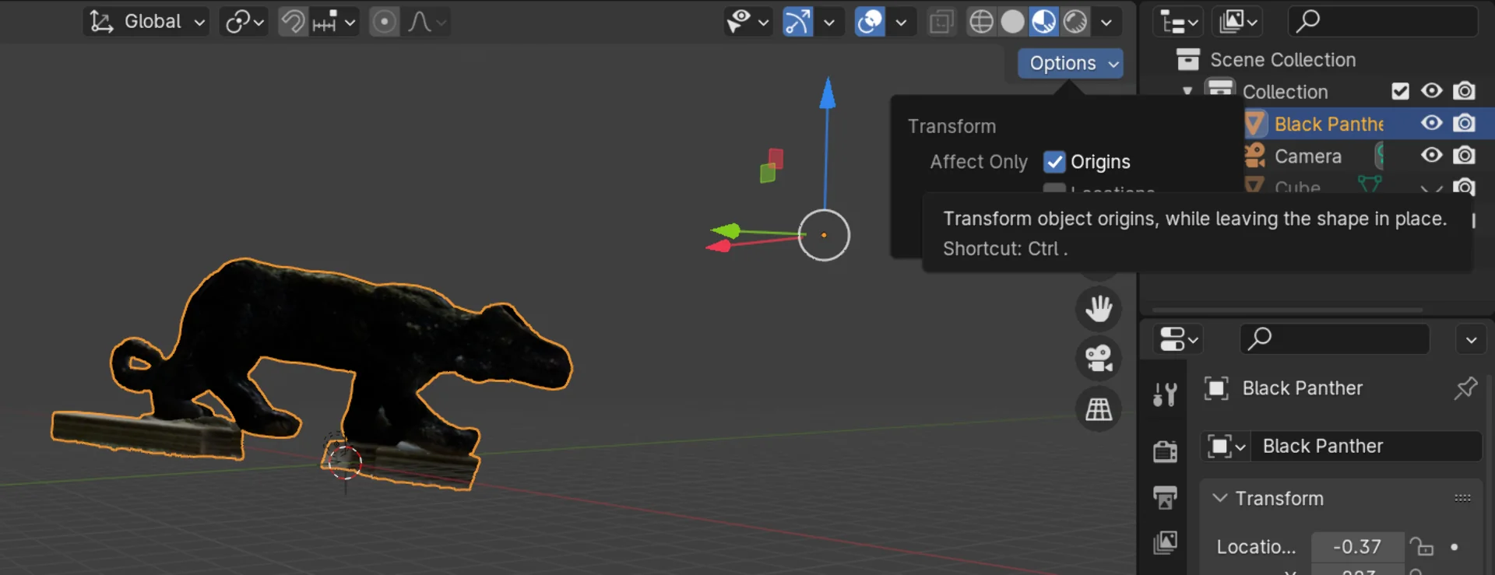This screenshot has height=575, width=1495.
Task: Open Global transform orientation dropdown
Action: click(x=146, y=22)
